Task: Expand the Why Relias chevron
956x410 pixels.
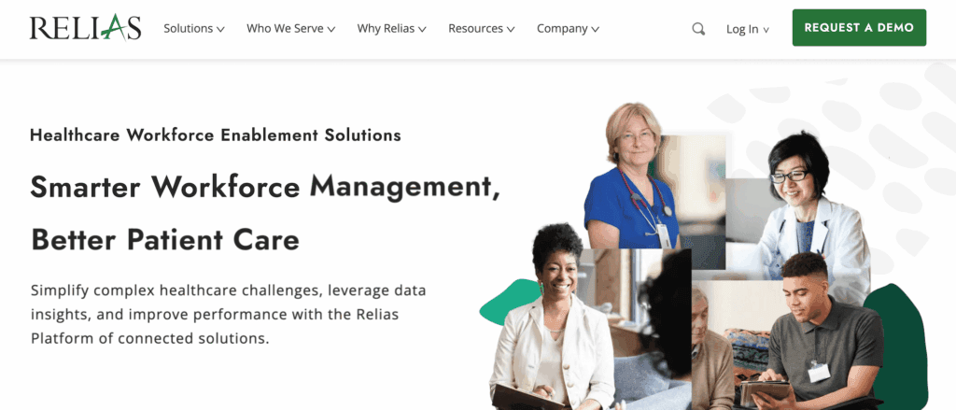Action: click(422, 29)
